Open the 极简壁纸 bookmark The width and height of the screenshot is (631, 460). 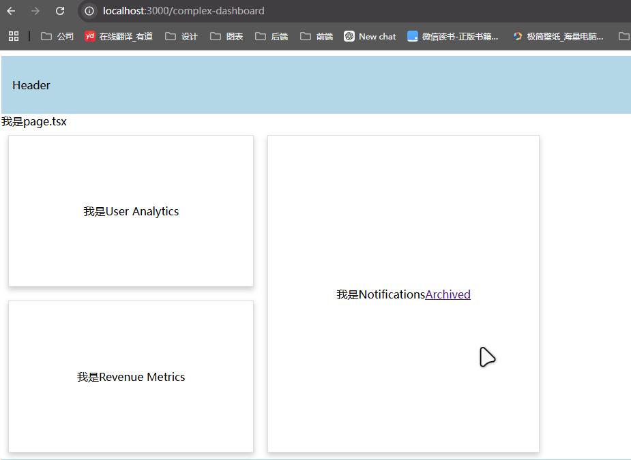[558, 36]
